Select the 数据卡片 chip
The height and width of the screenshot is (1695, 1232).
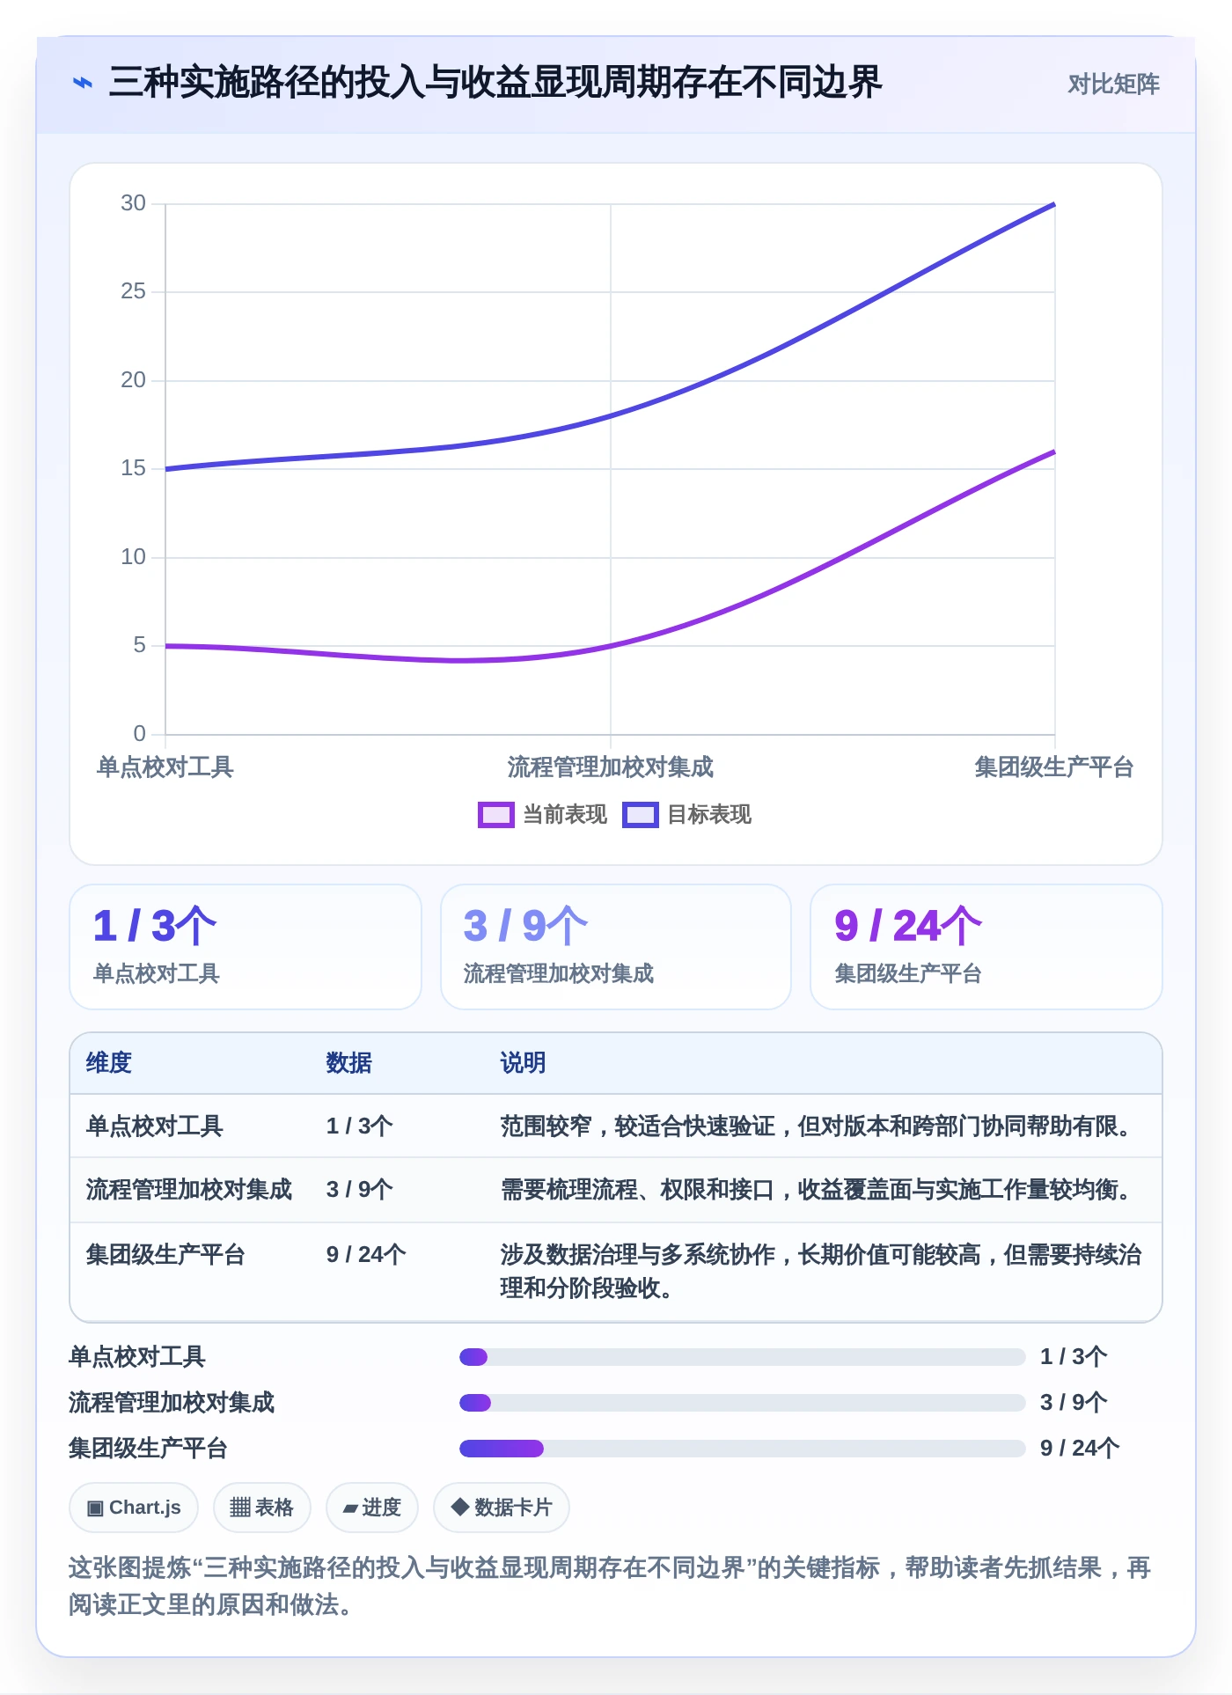(501, 1508)
